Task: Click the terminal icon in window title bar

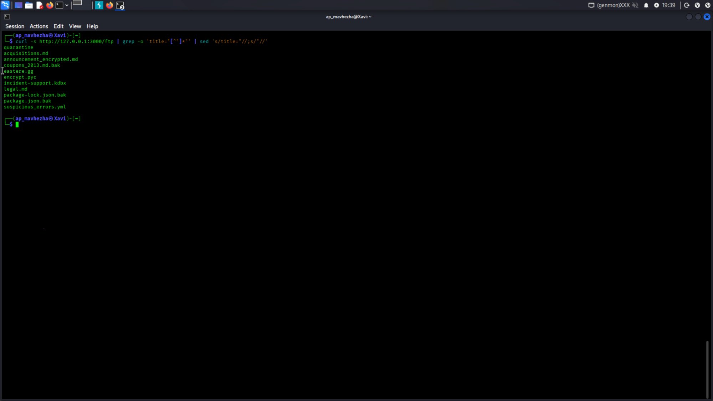Action: 7,16
